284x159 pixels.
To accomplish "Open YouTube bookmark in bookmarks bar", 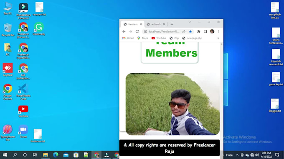I will pyautogui.click(x=159, y=38).
